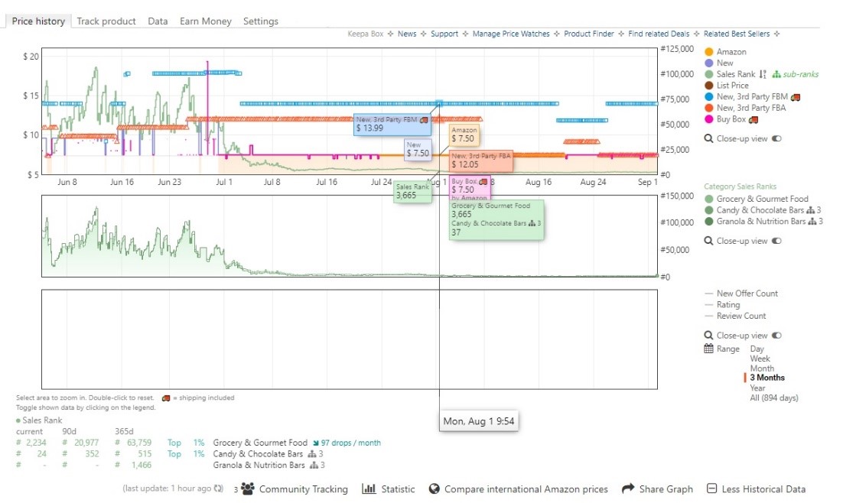The width and height of the screenshot is (843, 503).
Task: Open Manage Price Watches
Action: pyautogui.click(x=511, y=34)
